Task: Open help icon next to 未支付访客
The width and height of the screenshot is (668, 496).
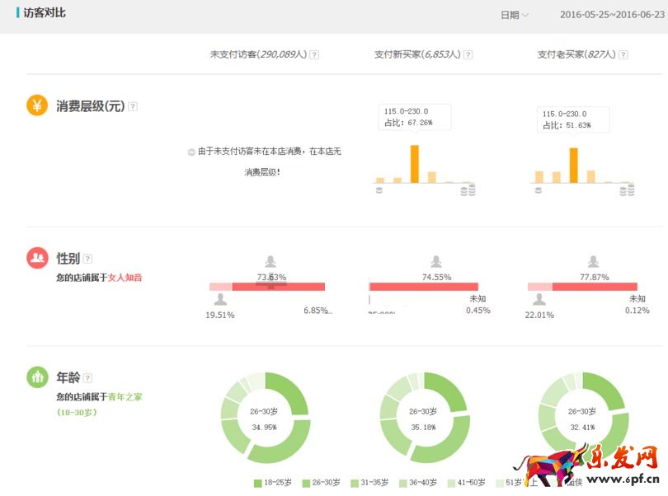Action: pyautogui.click(x=314, y=55)
